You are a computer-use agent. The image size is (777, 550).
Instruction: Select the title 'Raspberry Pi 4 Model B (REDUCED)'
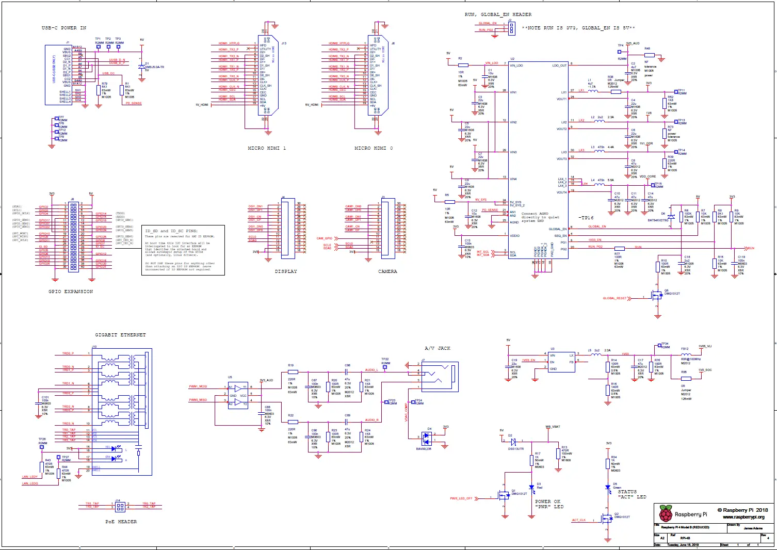[685, 527]
